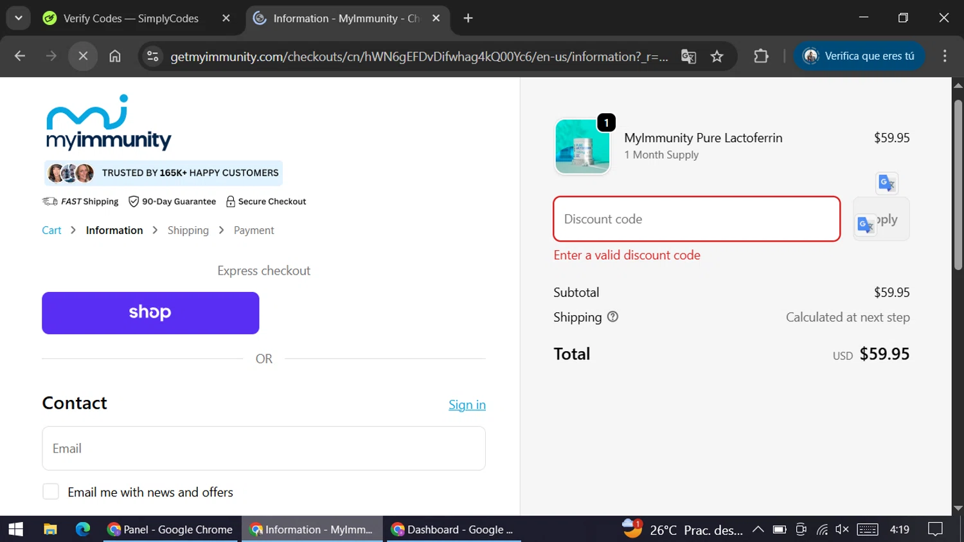The image size is (964, 542).
Task: Click the Secure Checkout lock icon
Action: [x=231, y=201]
